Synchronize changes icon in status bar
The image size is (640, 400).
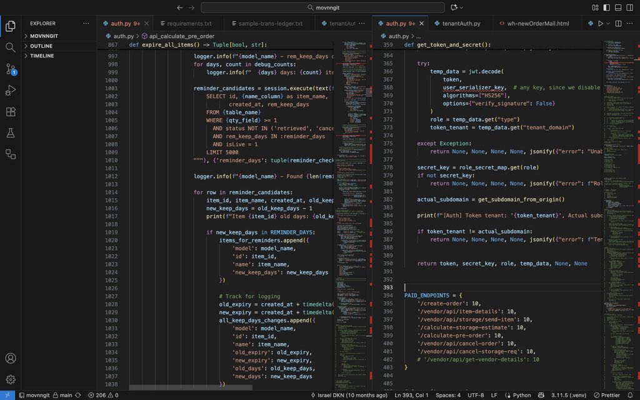click(78, 395)
